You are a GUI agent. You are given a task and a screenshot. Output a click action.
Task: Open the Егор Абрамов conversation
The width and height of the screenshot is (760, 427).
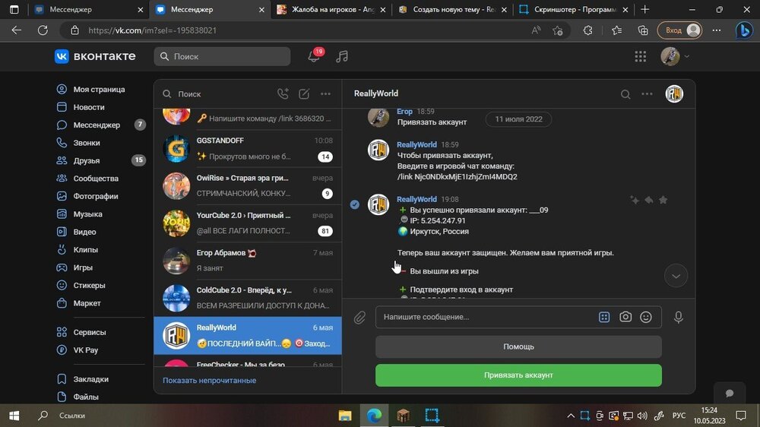pos(248,261)
